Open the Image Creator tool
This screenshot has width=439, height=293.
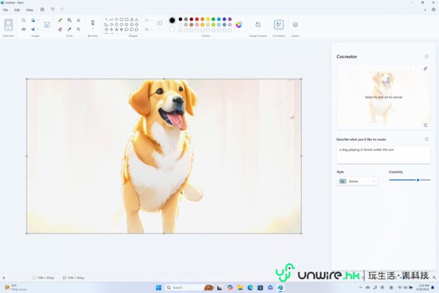tap(258, 25)
